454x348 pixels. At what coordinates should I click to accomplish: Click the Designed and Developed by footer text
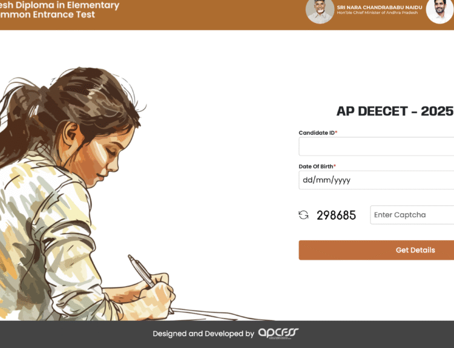[203, 333]
